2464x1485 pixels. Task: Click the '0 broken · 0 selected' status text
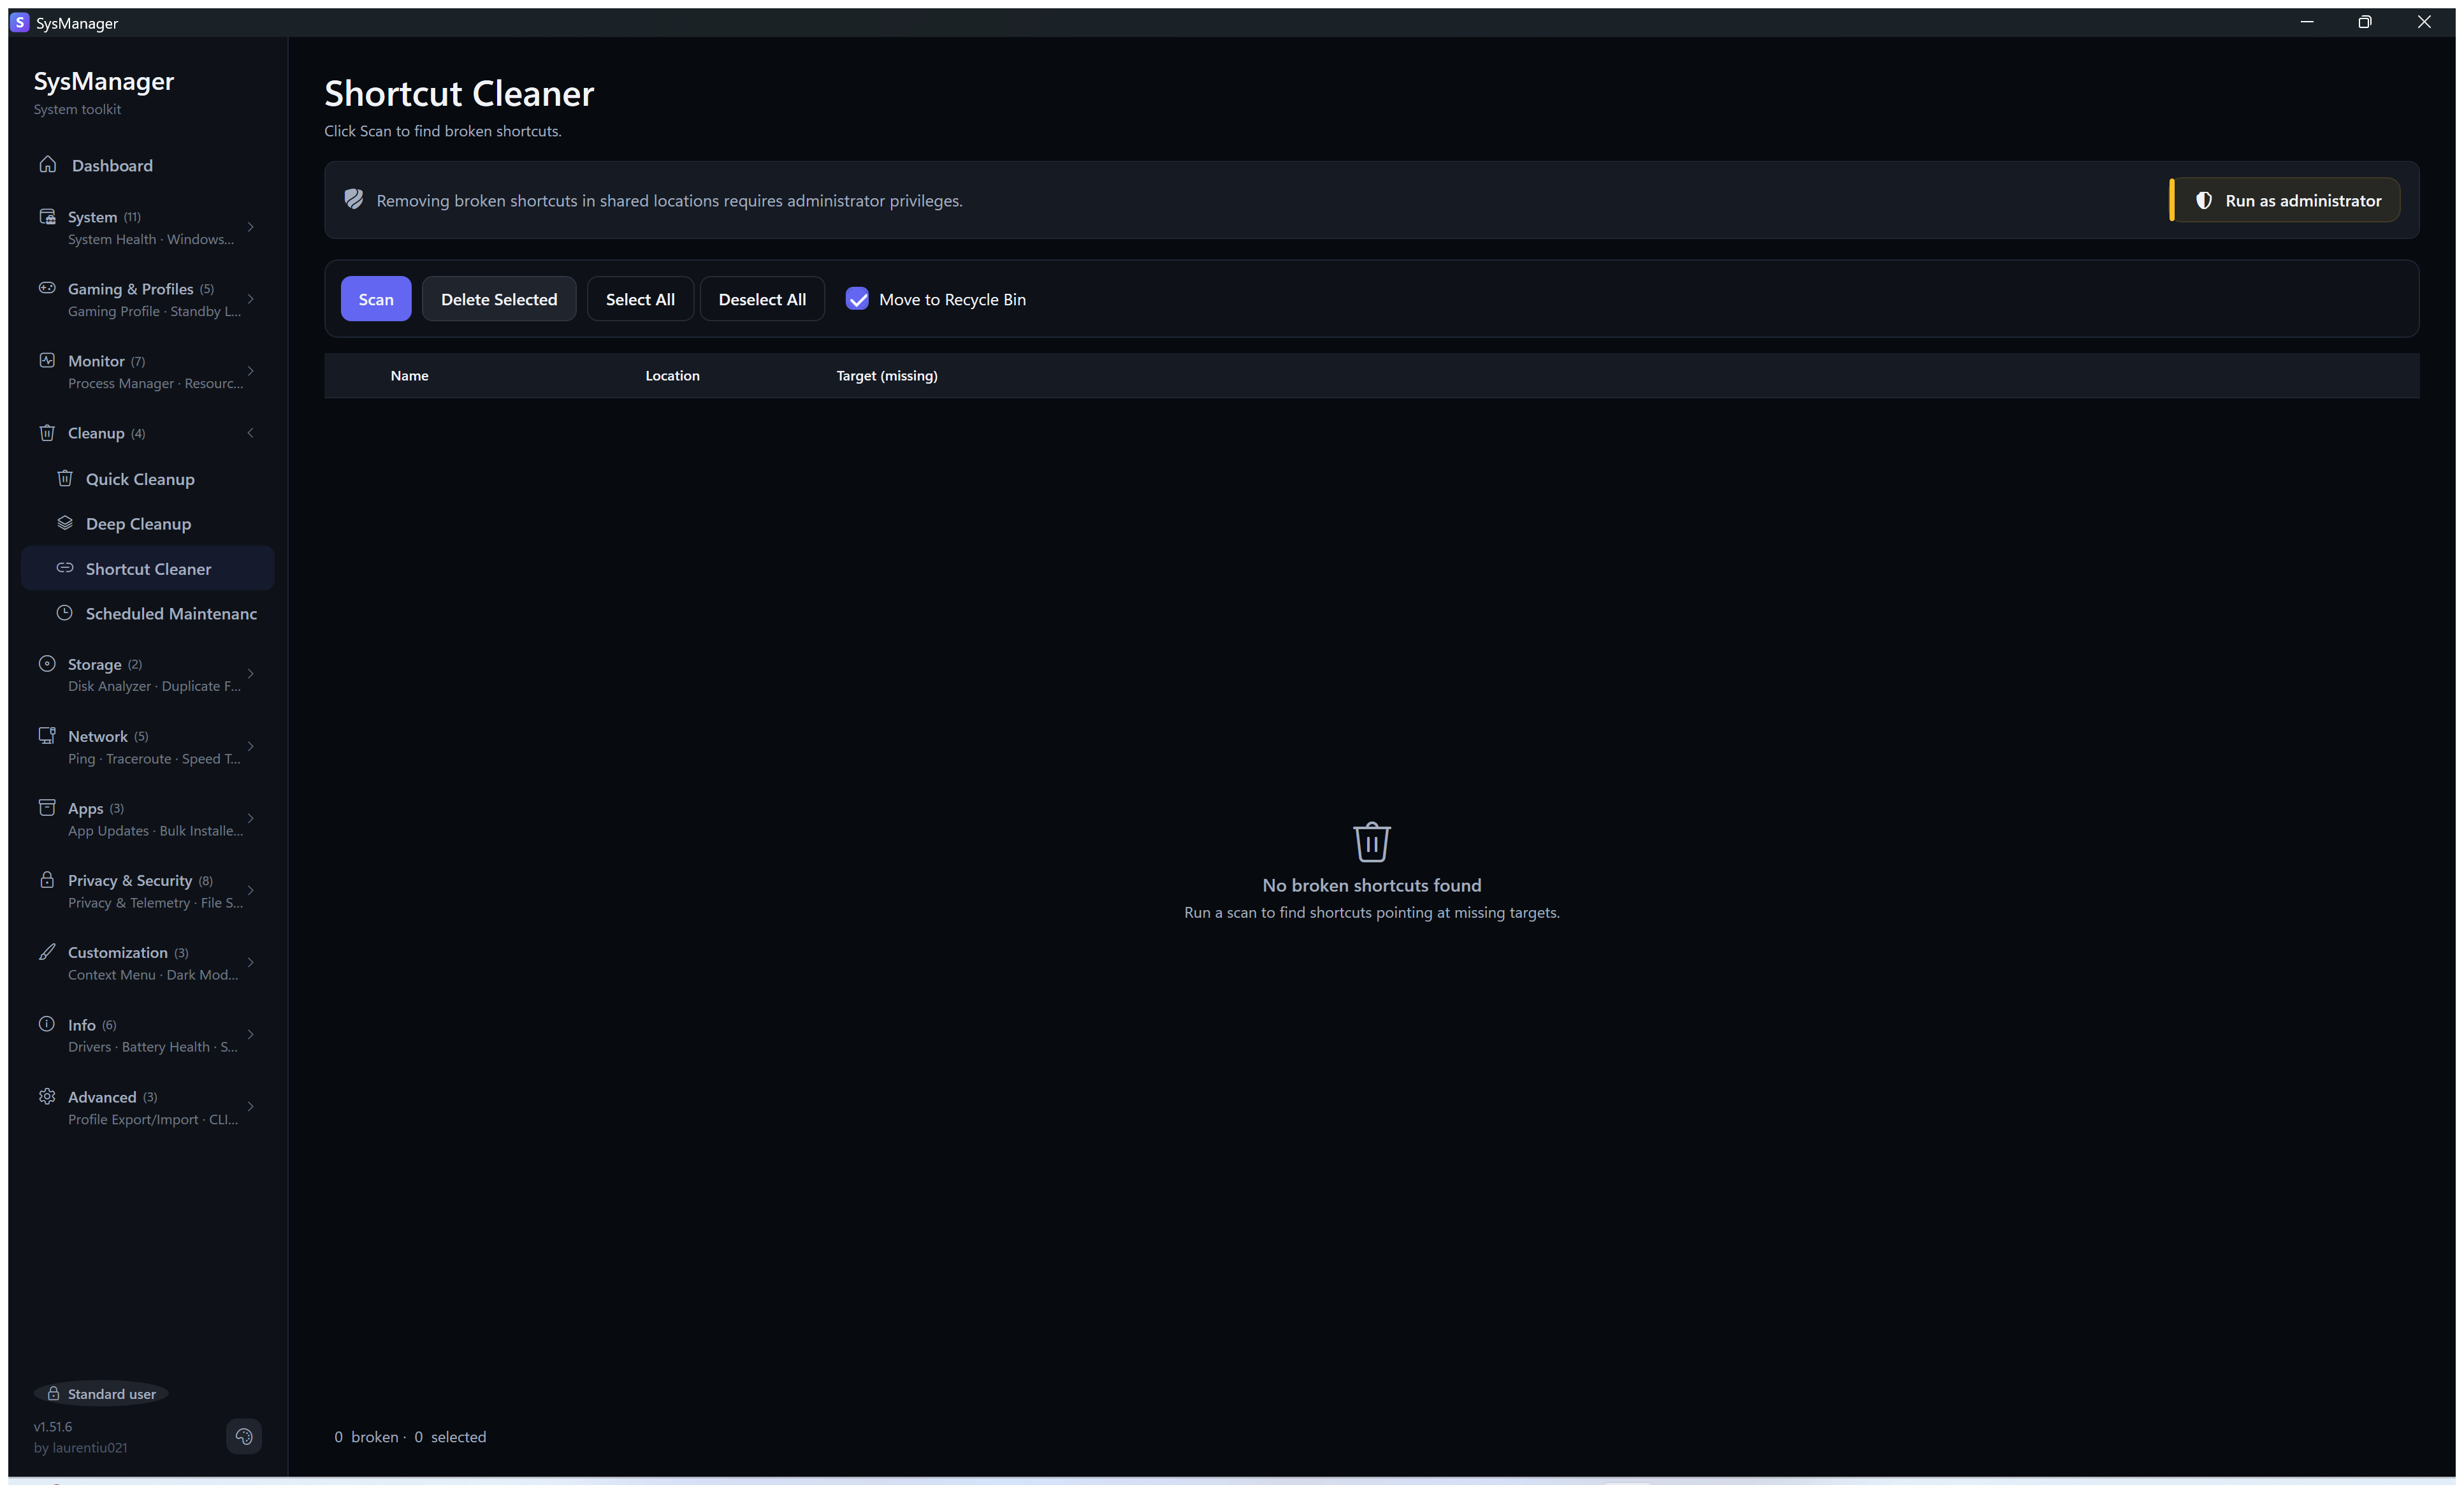pos(410,1436)
